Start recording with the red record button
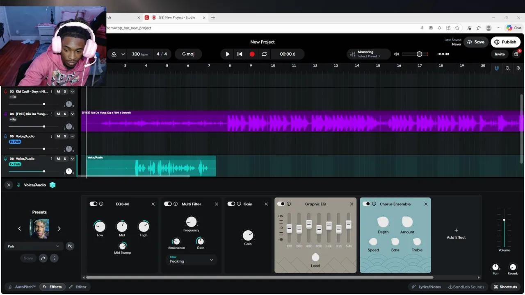Screen dimensions: 525x295 [x=252, y=54]
